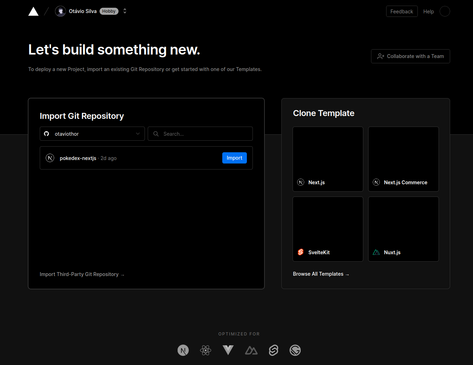Click the Nuxt.js green logo icon

point(376,252)
